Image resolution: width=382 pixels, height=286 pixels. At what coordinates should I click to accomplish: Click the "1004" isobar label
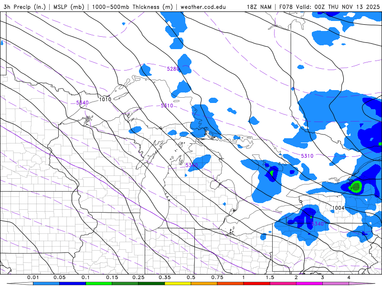(x=339, y=208)
